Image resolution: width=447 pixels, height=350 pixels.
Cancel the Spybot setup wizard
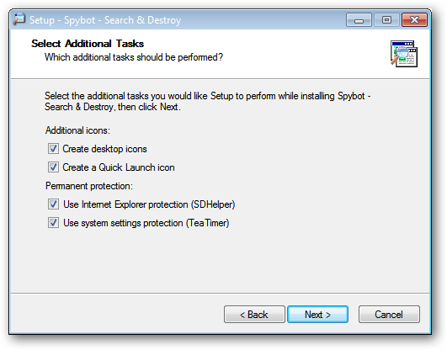tap(389, 315)
